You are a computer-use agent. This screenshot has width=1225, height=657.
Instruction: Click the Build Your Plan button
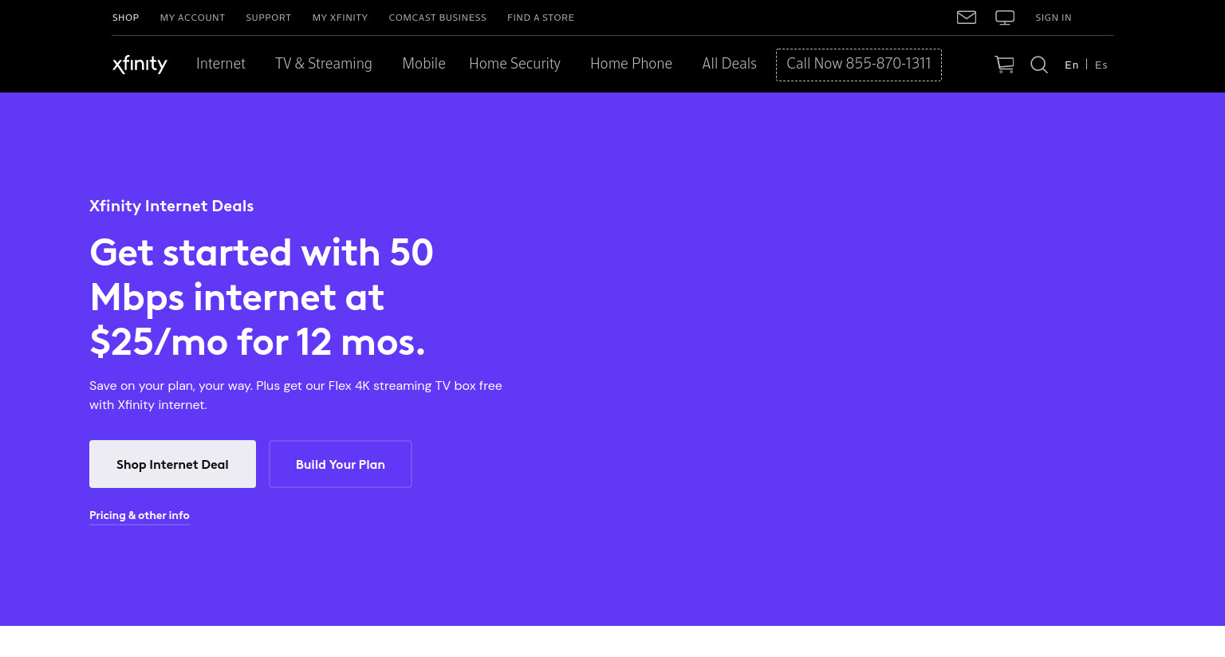tap(341, 464)
